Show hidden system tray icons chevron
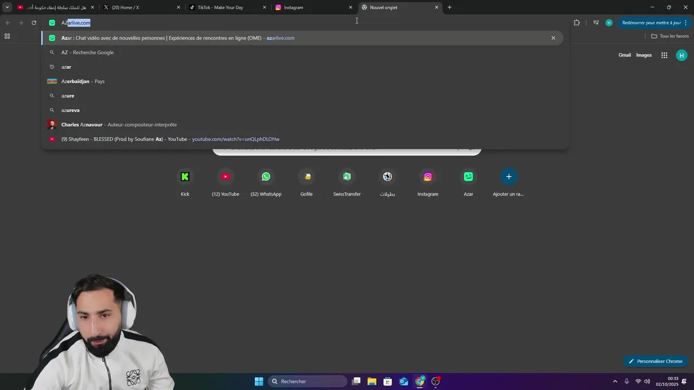694x390 pixels. click(615, 381)
